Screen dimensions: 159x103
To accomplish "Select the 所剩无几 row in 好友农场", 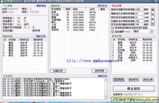I will [134, 58].
